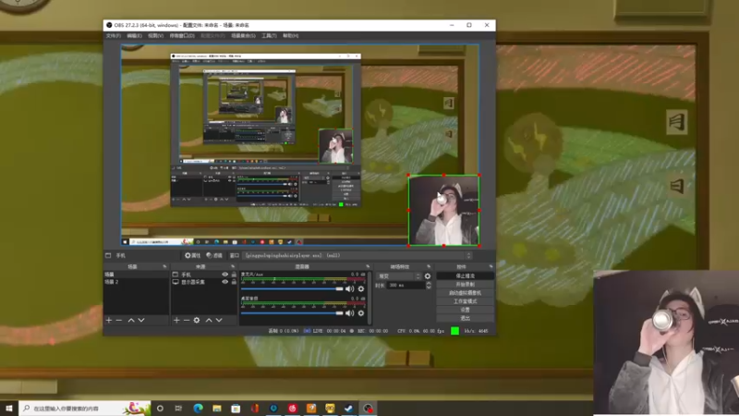Screen dimensions: 739x416
Task: Click 工作室模式 studio mode button
Action: (x=466, y=301)
